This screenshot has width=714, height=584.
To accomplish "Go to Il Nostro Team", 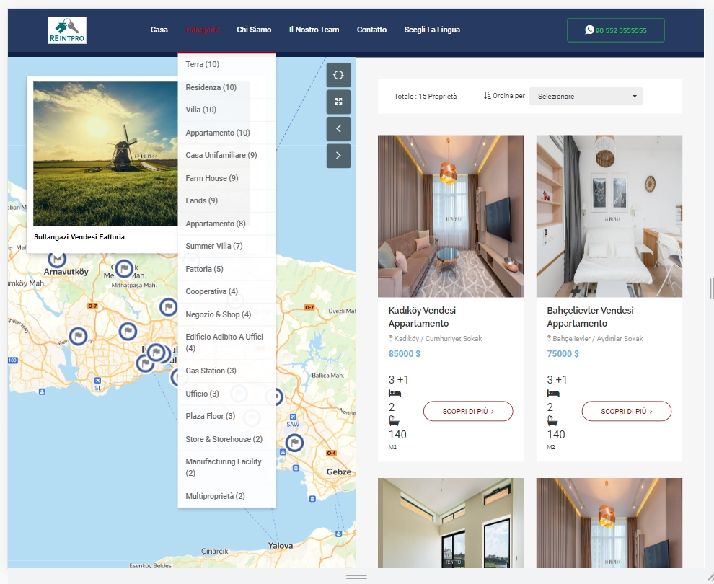I will coord(314,30).
